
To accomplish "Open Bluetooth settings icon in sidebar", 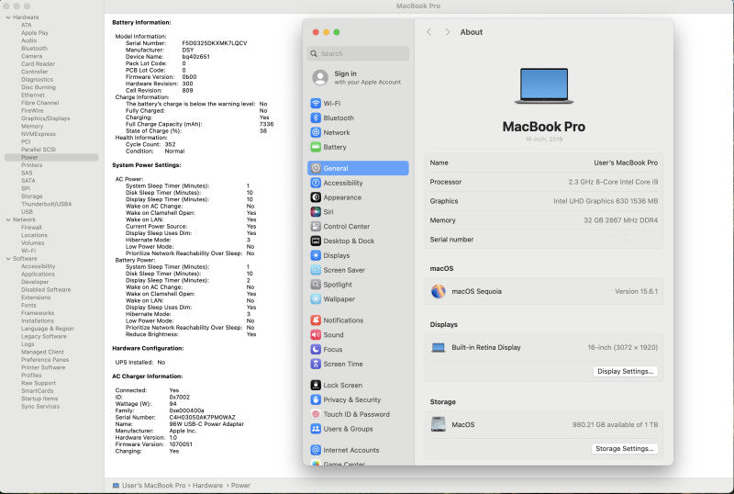I will coord(316,118).
